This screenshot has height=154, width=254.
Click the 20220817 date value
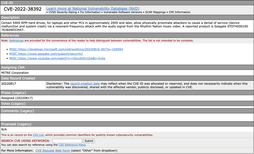pyautogui.click(x=9, y=84)
